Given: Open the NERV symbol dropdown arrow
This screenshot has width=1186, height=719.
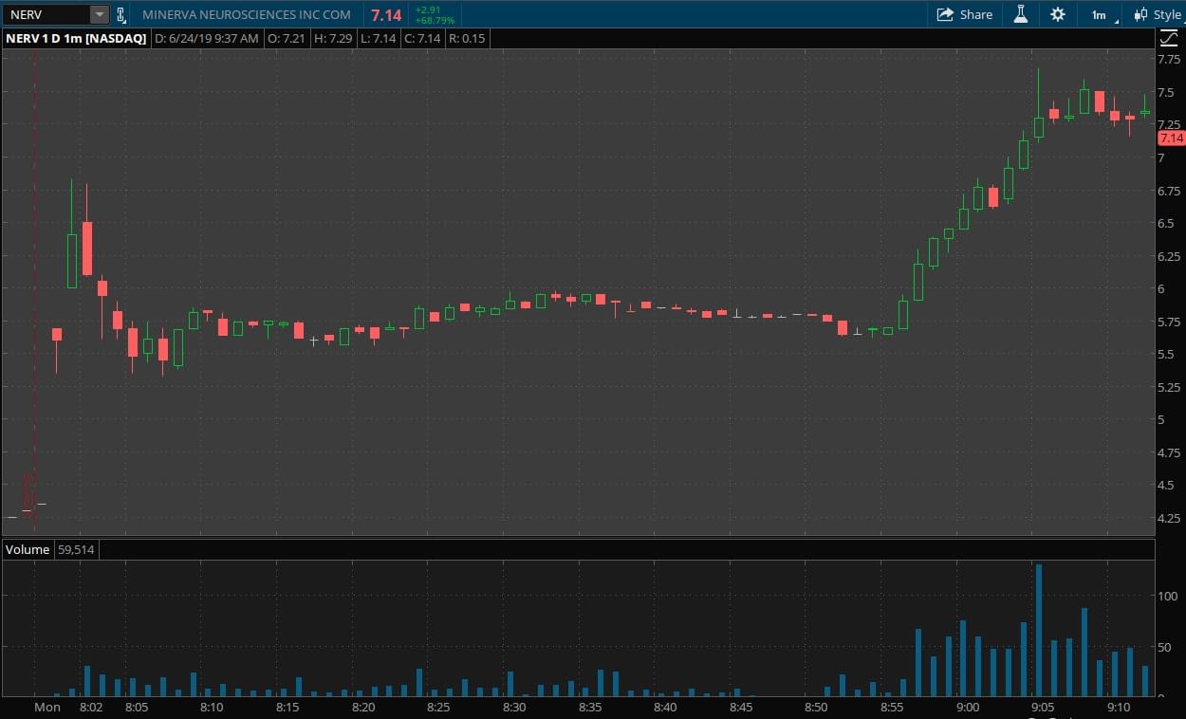Looking at the screenshot, I should (x=99, y=14).
